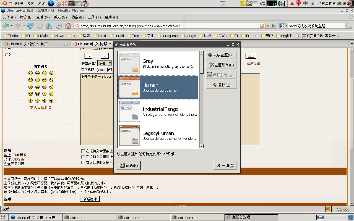This screenshot has width=354, height=221.
Task: Click the Firefox page vertical scrollbar
Action: [352, 127]
